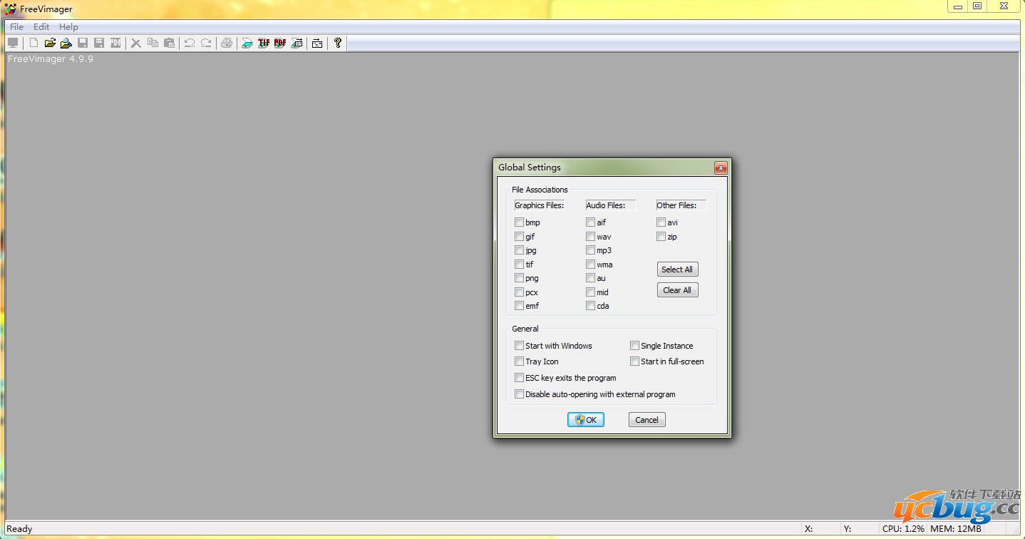
Task: Click the first floppy disk save icon
Action: [x=83, y=43]
